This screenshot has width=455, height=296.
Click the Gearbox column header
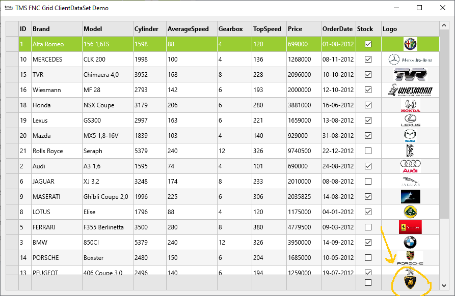pyautogui.click(x=235, y=29)
